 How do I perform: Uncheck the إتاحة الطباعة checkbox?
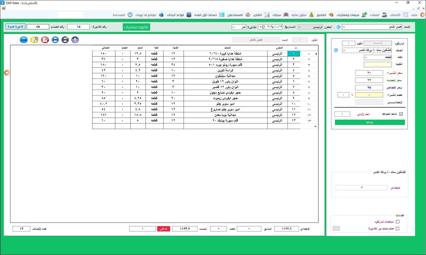pyautogui.click(x=401, y=114)
